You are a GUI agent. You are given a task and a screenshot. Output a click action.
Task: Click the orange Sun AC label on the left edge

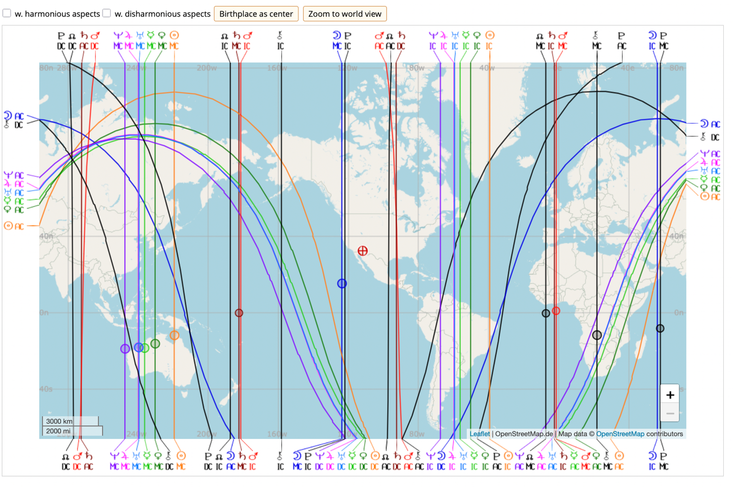pos(14,226)
